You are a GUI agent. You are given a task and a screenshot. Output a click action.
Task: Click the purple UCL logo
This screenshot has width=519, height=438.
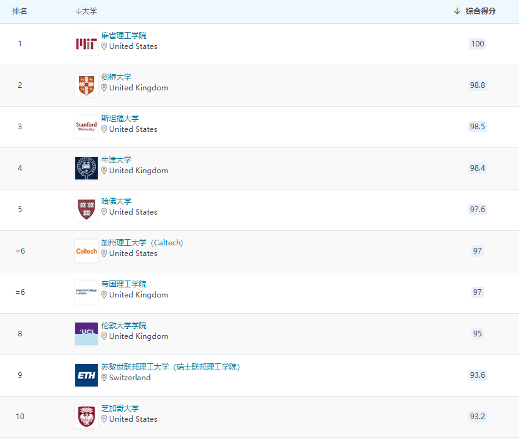86,334
